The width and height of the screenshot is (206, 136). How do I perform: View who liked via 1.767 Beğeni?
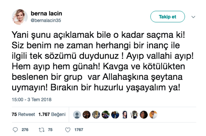click(52, 115)
